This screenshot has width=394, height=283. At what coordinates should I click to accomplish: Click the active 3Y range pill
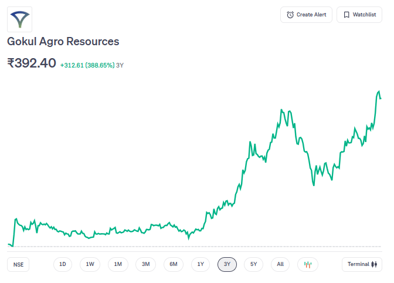coord(227,264)
